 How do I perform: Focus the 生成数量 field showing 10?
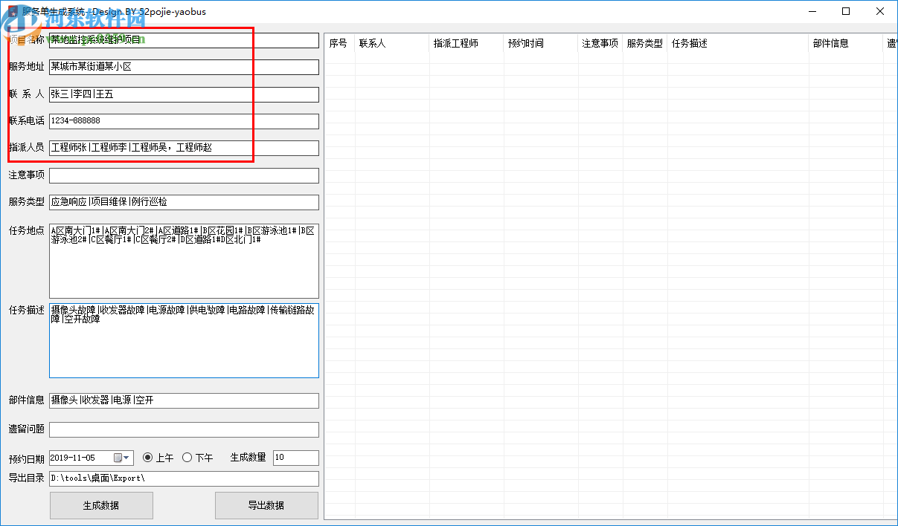click(296, 458)
